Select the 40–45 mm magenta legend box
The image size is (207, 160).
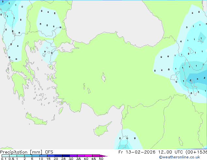[88, 156]
